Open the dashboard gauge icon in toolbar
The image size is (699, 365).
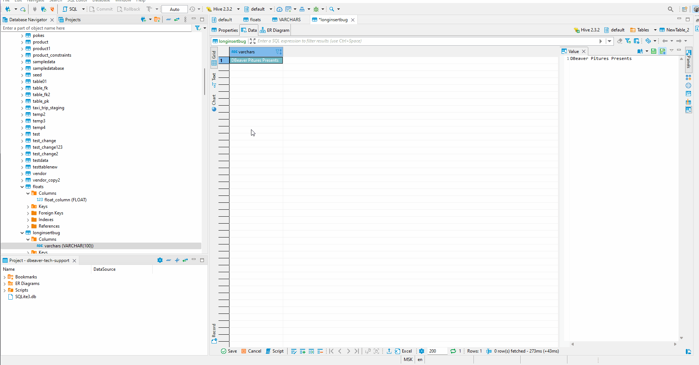pos(280,9)
